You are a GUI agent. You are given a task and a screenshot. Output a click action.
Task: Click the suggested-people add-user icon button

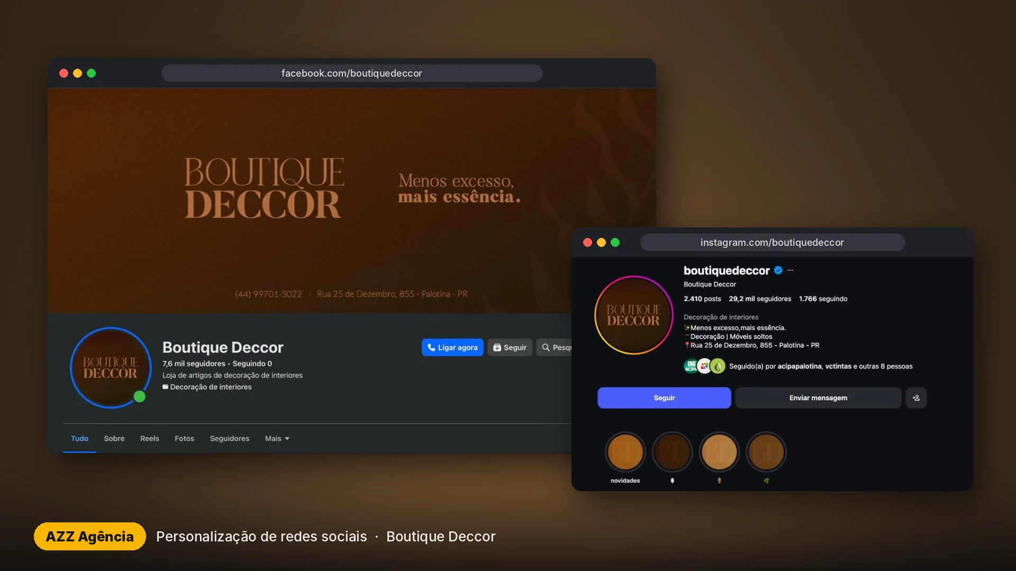(916, 398)
